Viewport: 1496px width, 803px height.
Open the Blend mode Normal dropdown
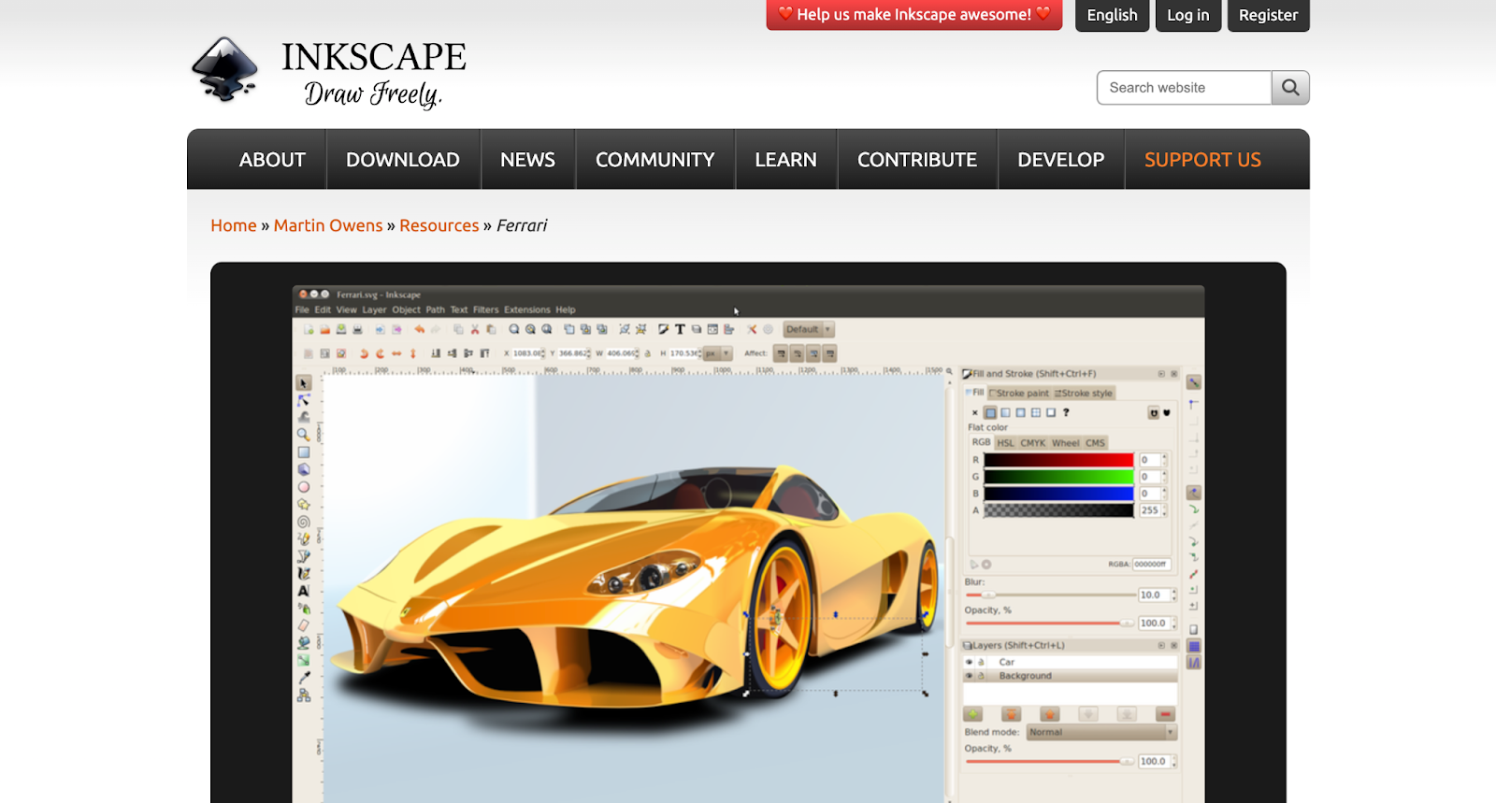(1101, 733)
